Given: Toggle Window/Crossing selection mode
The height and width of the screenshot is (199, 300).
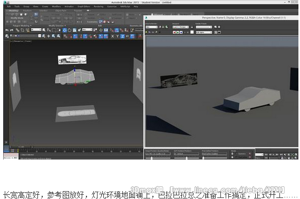Looking at the screenshot, I should (59, 30).
